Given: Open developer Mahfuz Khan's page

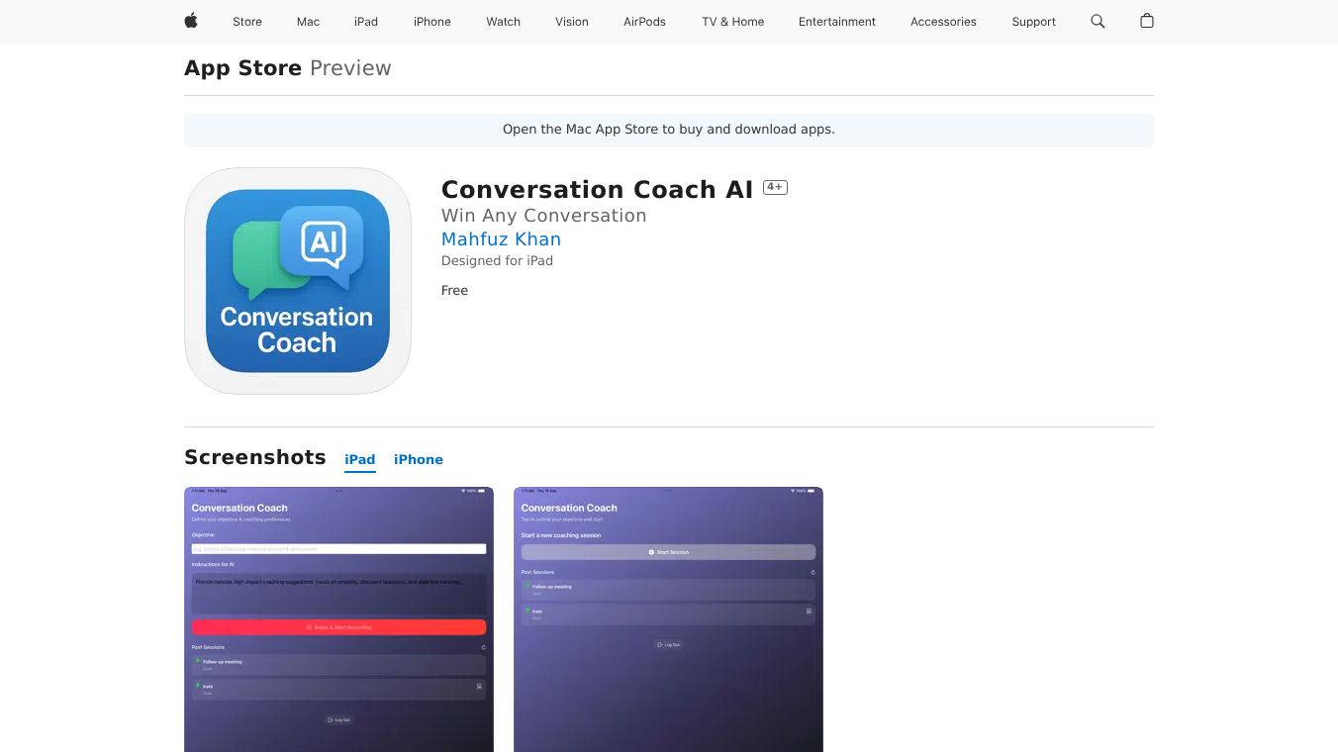Looking at the screenshot, I should pos(501,239).
